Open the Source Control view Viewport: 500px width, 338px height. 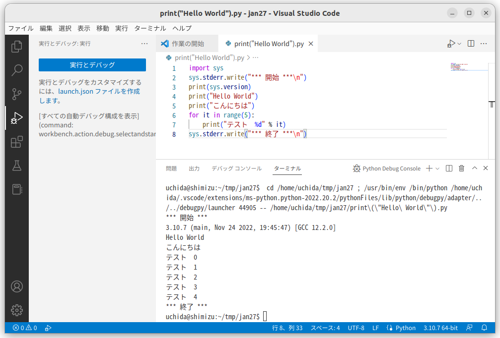[x=16, y=94]
